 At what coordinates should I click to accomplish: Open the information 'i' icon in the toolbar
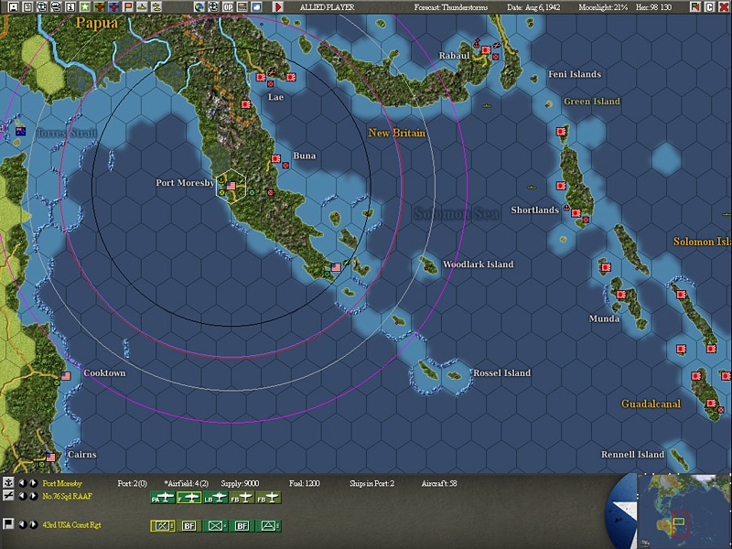[70, 6]
